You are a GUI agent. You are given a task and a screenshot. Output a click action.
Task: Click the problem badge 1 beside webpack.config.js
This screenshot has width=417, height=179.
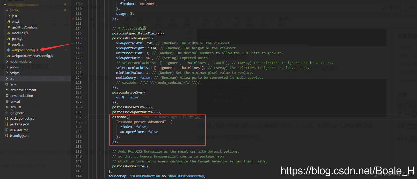66,50
